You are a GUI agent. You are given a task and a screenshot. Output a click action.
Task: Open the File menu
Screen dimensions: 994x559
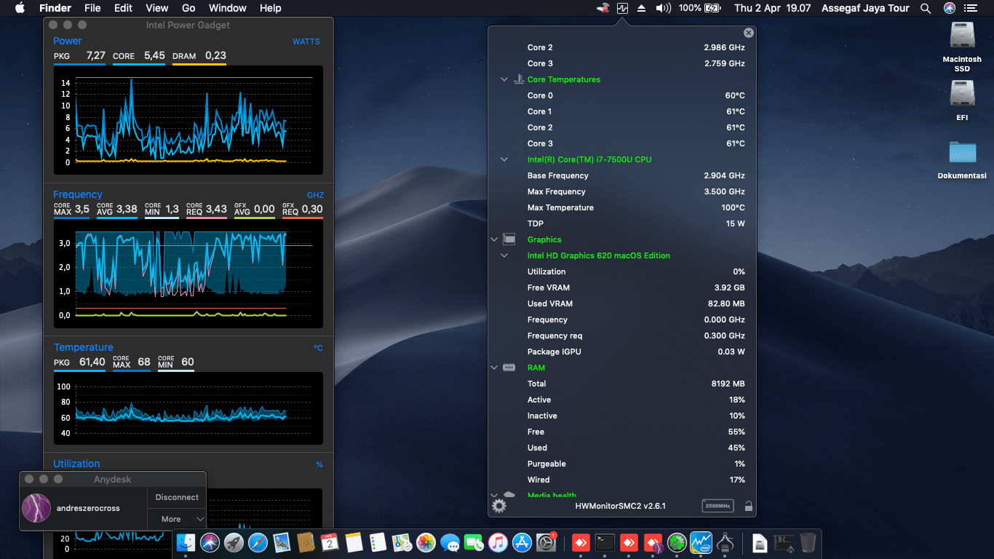pyautogui.click(x=92, y=8)
